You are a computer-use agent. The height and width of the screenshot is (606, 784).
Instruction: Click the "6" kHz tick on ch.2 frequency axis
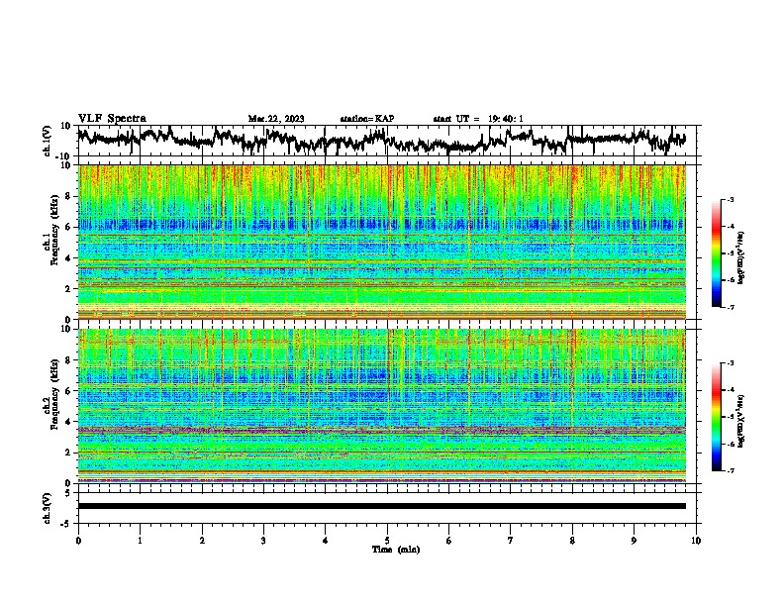click(68, 391)
